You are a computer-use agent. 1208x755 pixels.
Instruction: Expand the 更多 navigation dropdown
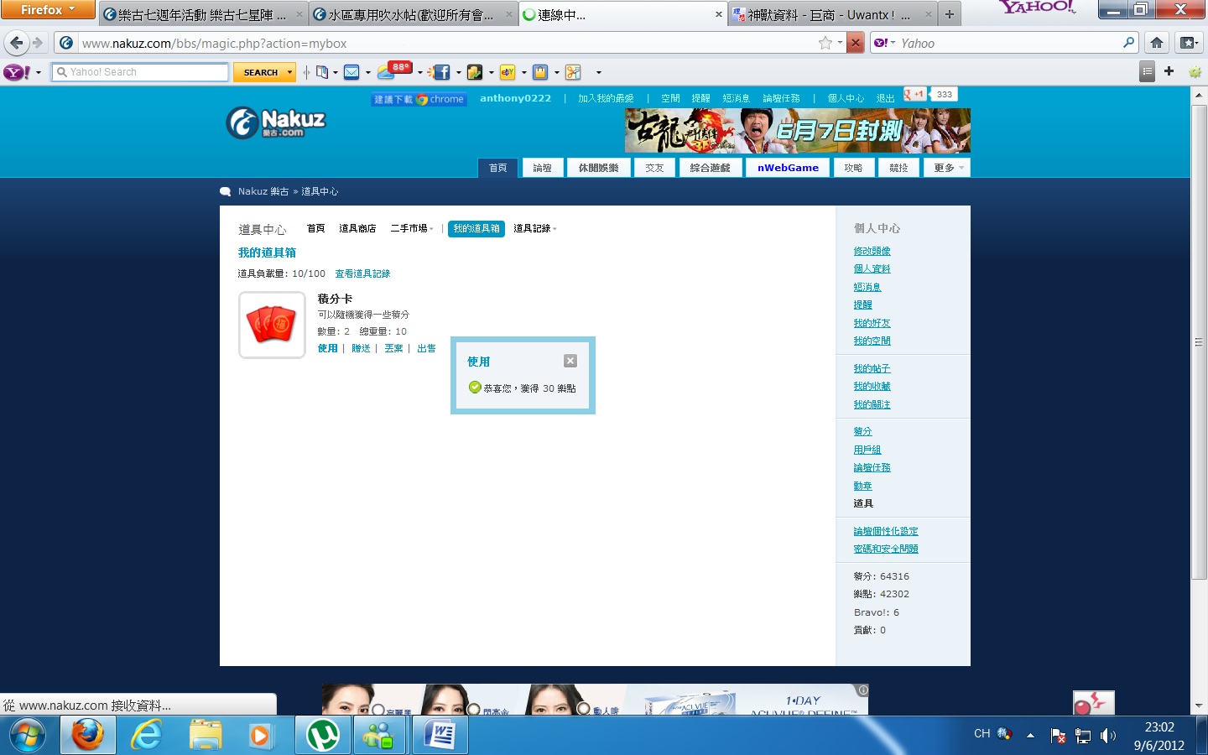click(948, 168)
